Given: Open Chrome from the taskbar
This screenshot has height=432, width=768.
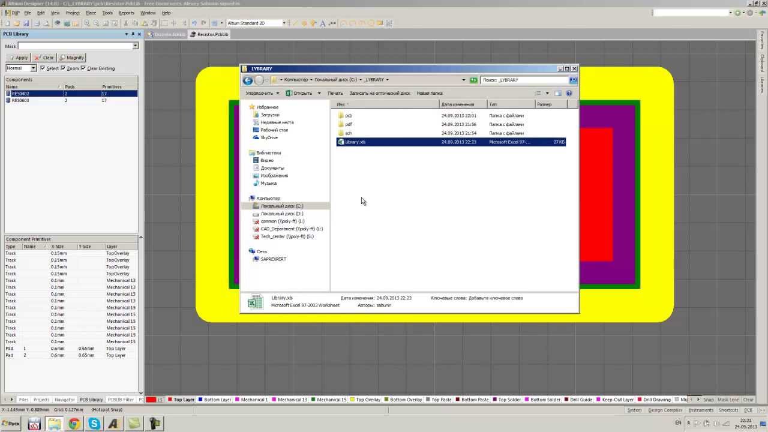Looking at the screenshot, I should [74, 424].
